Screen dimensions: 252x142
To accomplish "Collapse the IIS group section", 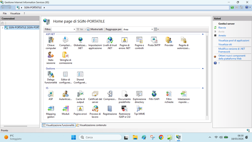I will point(203,88).
